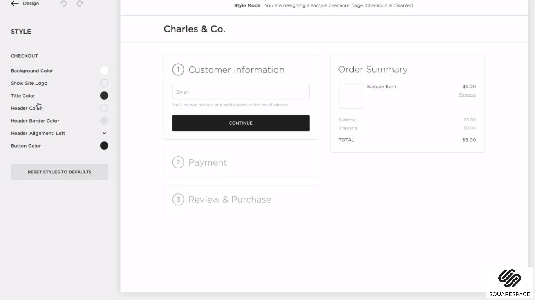This screenshot has height=300, width=535.
Task: Click the step 3 Review circle icon
Action: pos(178,200)
